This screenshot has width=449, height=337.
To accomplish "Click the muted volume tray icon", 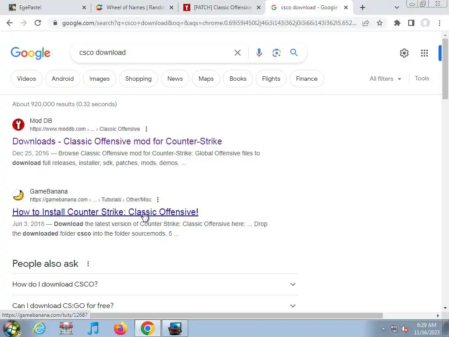I will pos(405,329).
